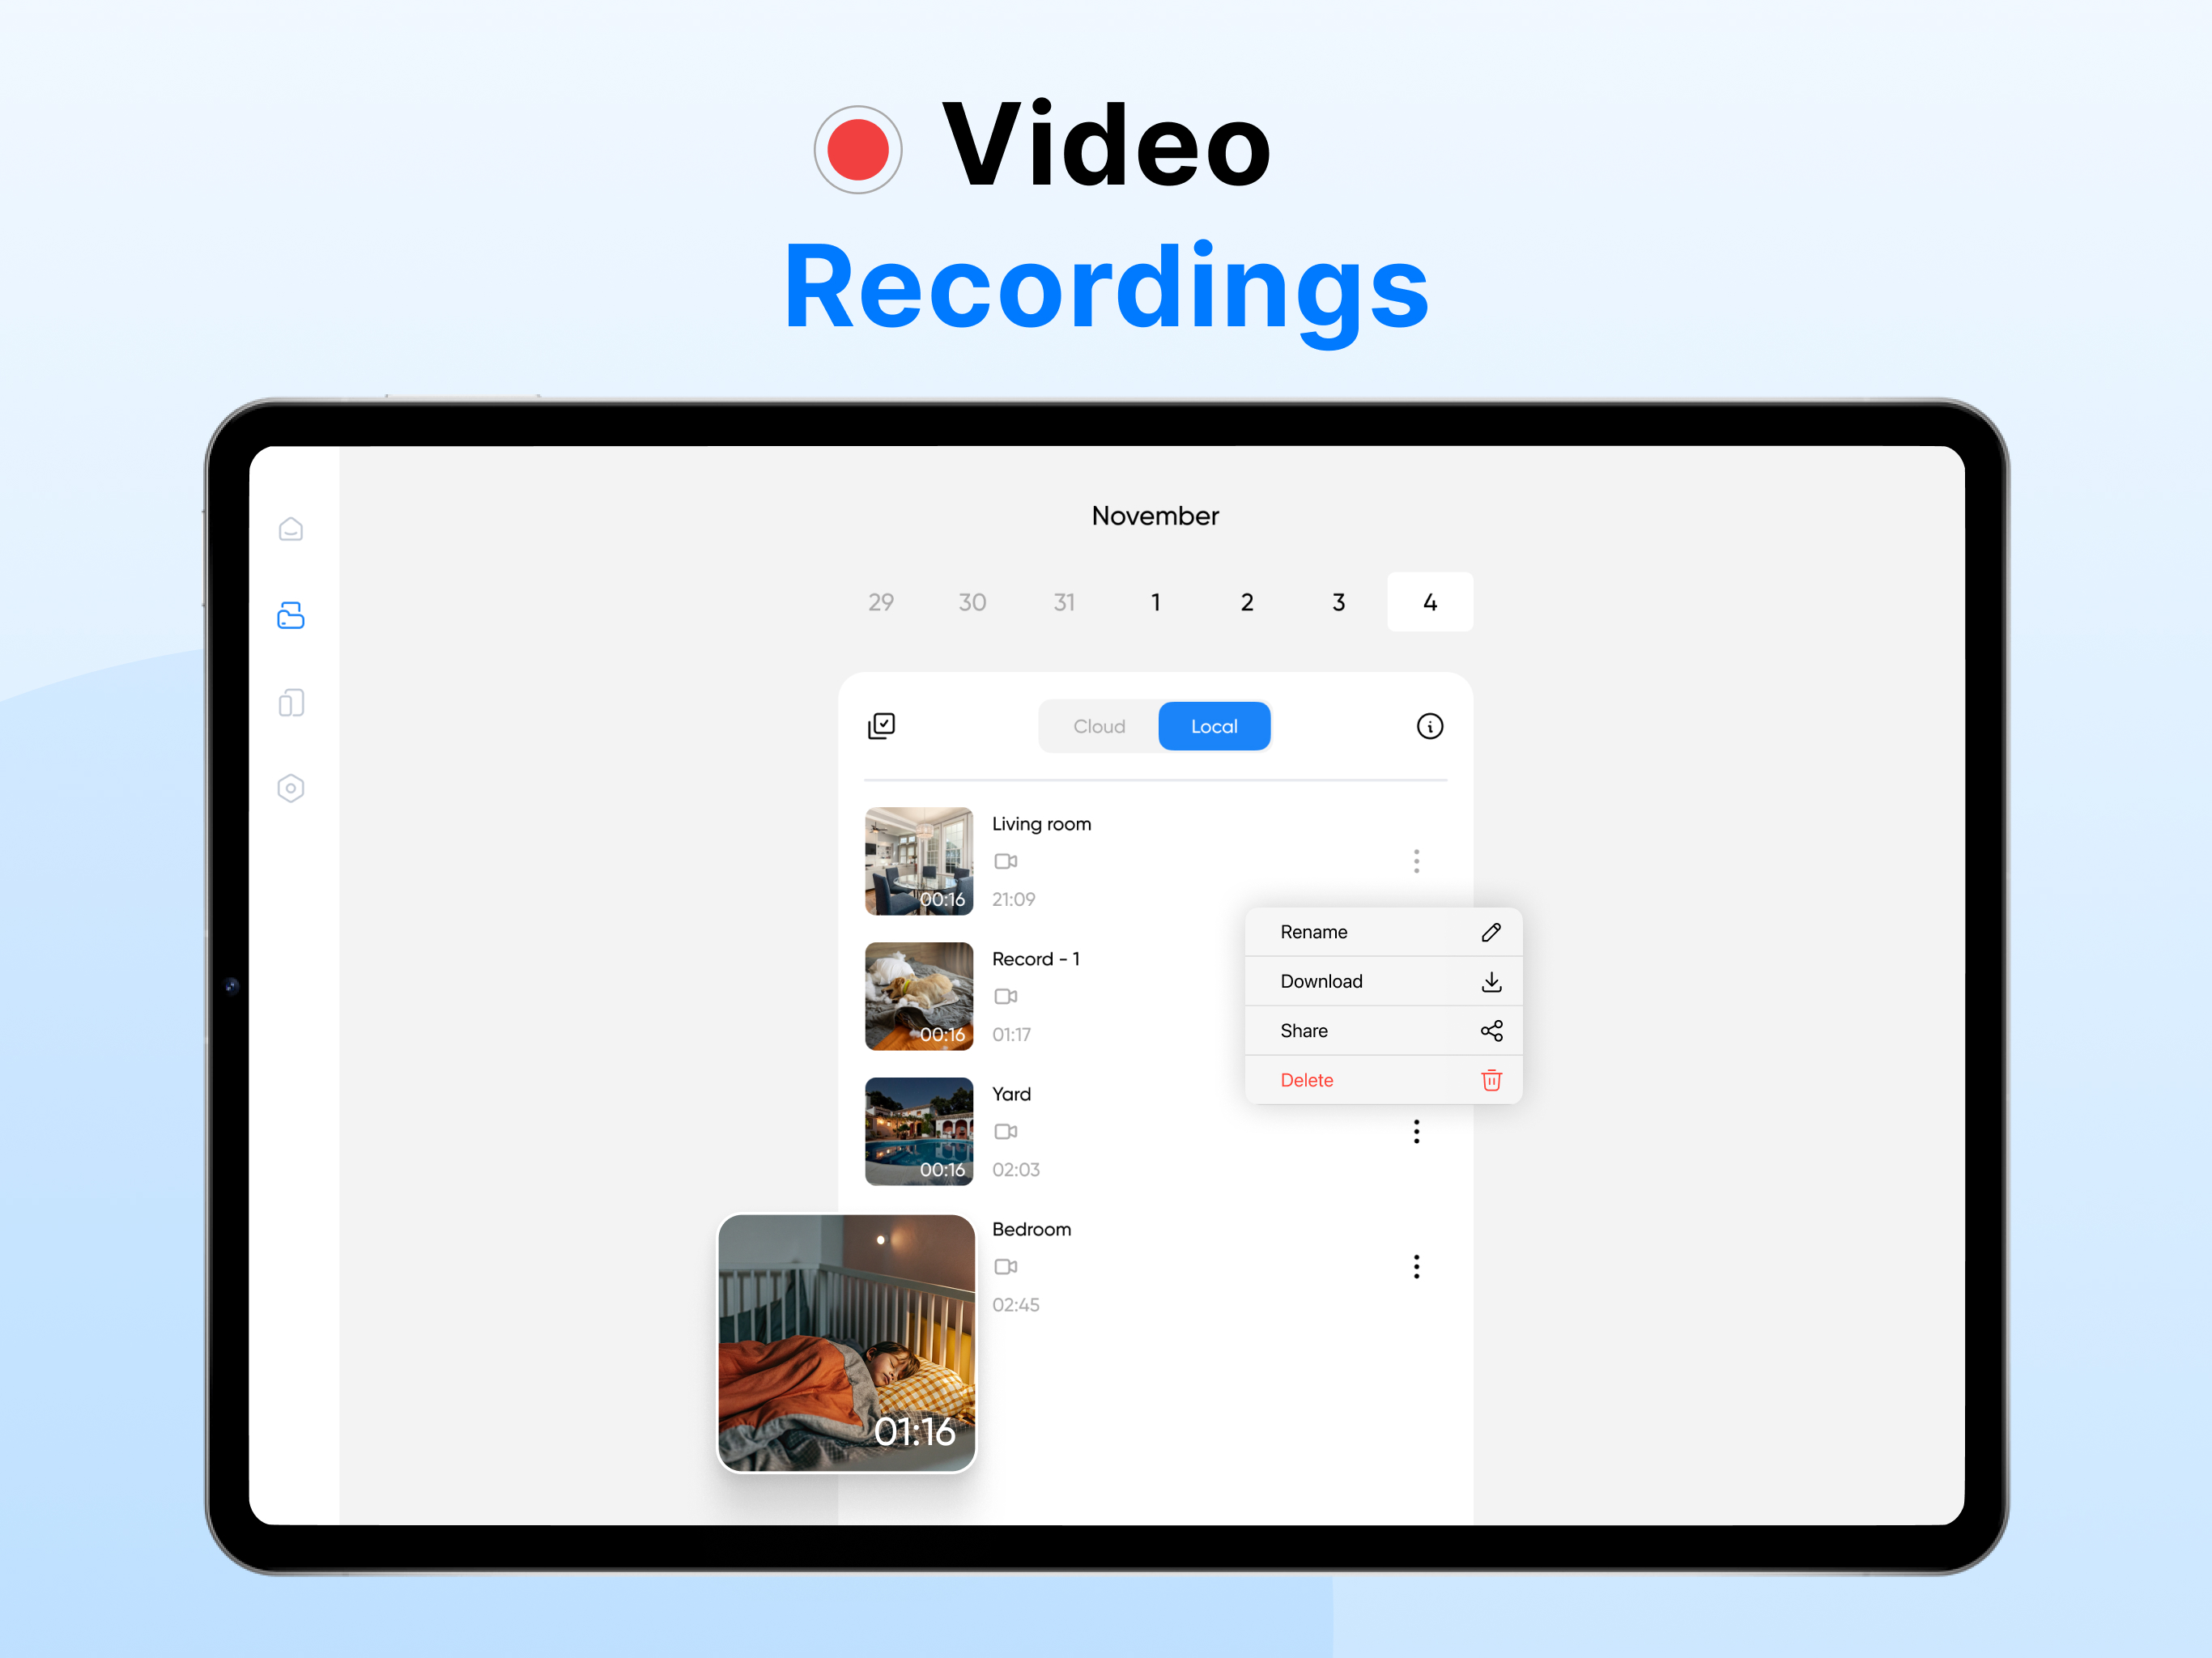The height and width of the screenshot is (1658, 2212).
Task: Click the Bedroom recording title
Action: tap(1031, 1229)
